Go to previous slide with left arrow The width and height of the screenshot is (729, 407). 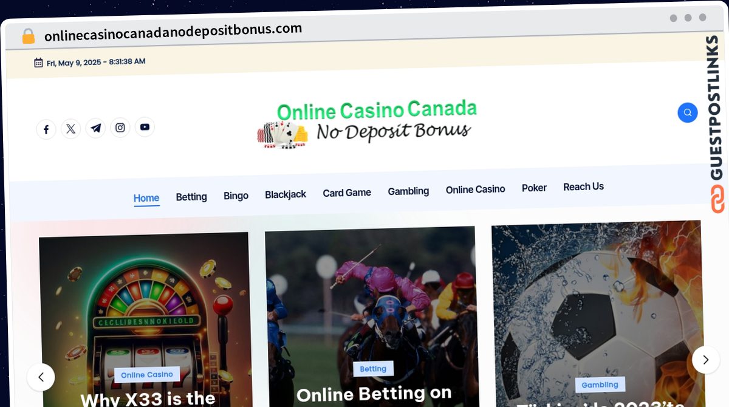tap(41, 377)
